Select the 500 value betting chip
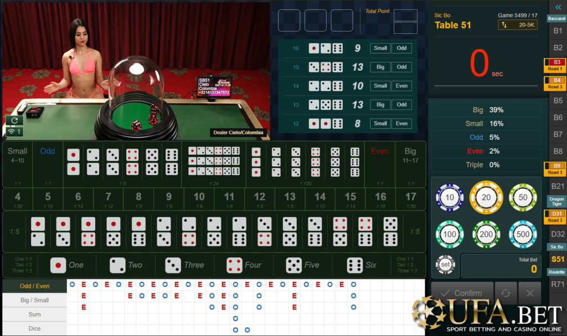 [x=522, y=234]
